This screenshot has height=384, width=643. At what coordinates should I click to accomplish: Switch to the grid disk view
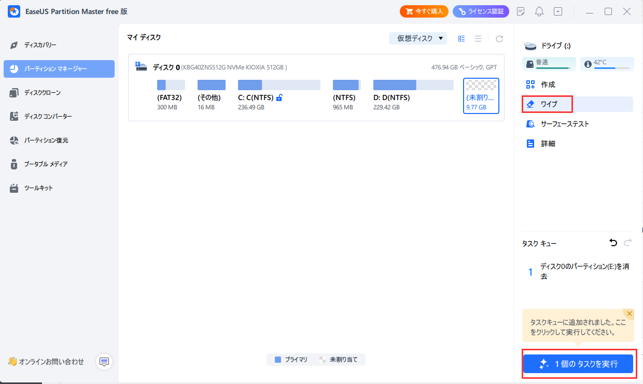pos(462,38)
